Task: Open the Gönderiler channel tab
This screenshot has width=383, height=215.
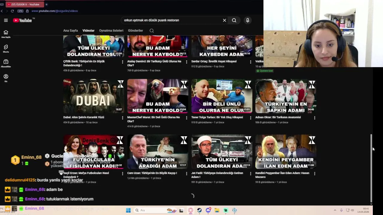Action: tap(135, 30)
